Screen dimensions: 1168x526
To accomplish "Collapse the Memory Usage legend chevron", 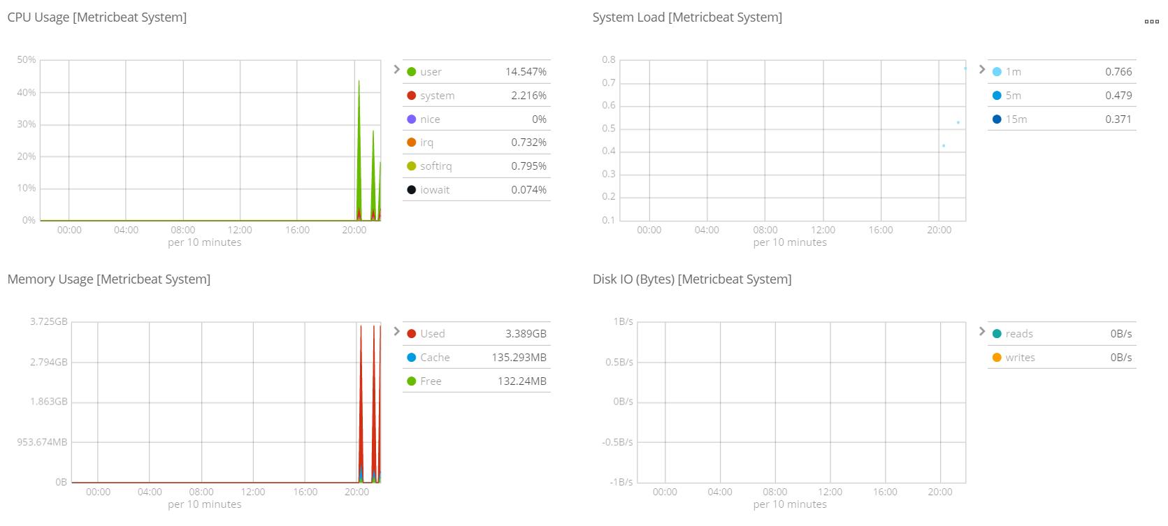I will tap(396, 331).
